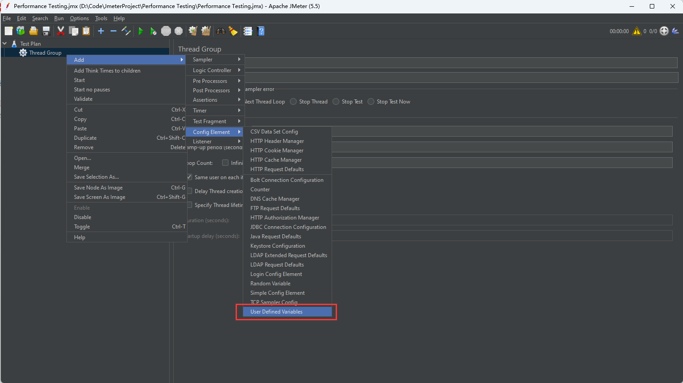Toggle the Loop Count Infinite checkbox
Image resolution: width=683 pixels, height=383 pixels.
(225, 163)
